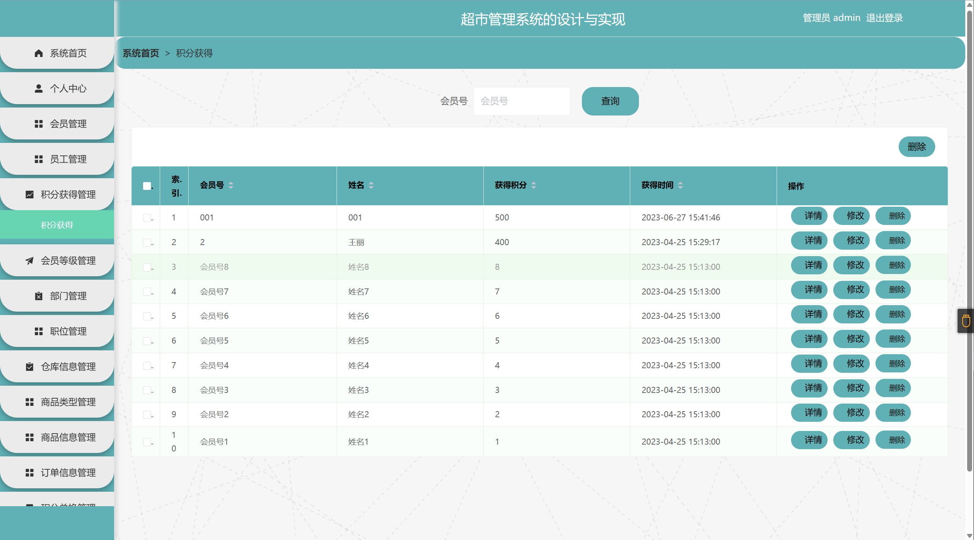Open the 积分获得 submenu item
The height and width of the screenshot is (540, 974).
click(57, 225)
